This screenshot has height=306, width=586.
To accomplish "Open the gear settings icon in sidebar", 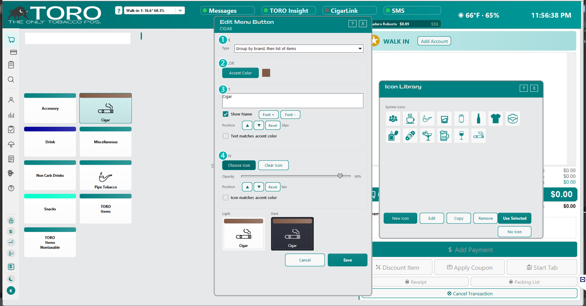I will 11,173.
